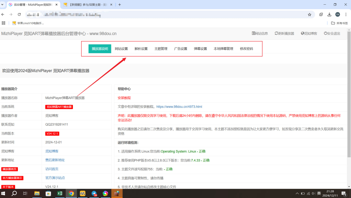Viewport: 351px width, 198px height.
Task: Bookmark this page with star icon
Action: click(310, 14)
